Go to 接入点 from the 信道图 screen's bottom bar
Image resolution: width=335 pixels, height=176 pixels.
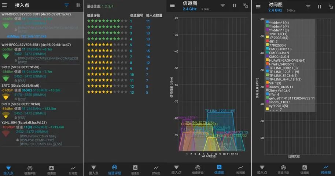click(176, 169)
